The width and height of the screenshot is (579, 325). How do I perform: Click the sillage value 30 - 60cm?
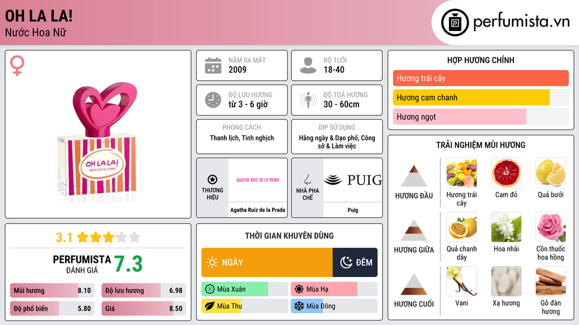pyautogui.click(x=342, y=104)
